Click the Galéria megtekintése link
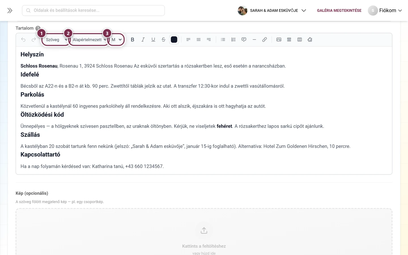Image resolution: width=408 pixels, height=255 pixels. click(339, 10)
